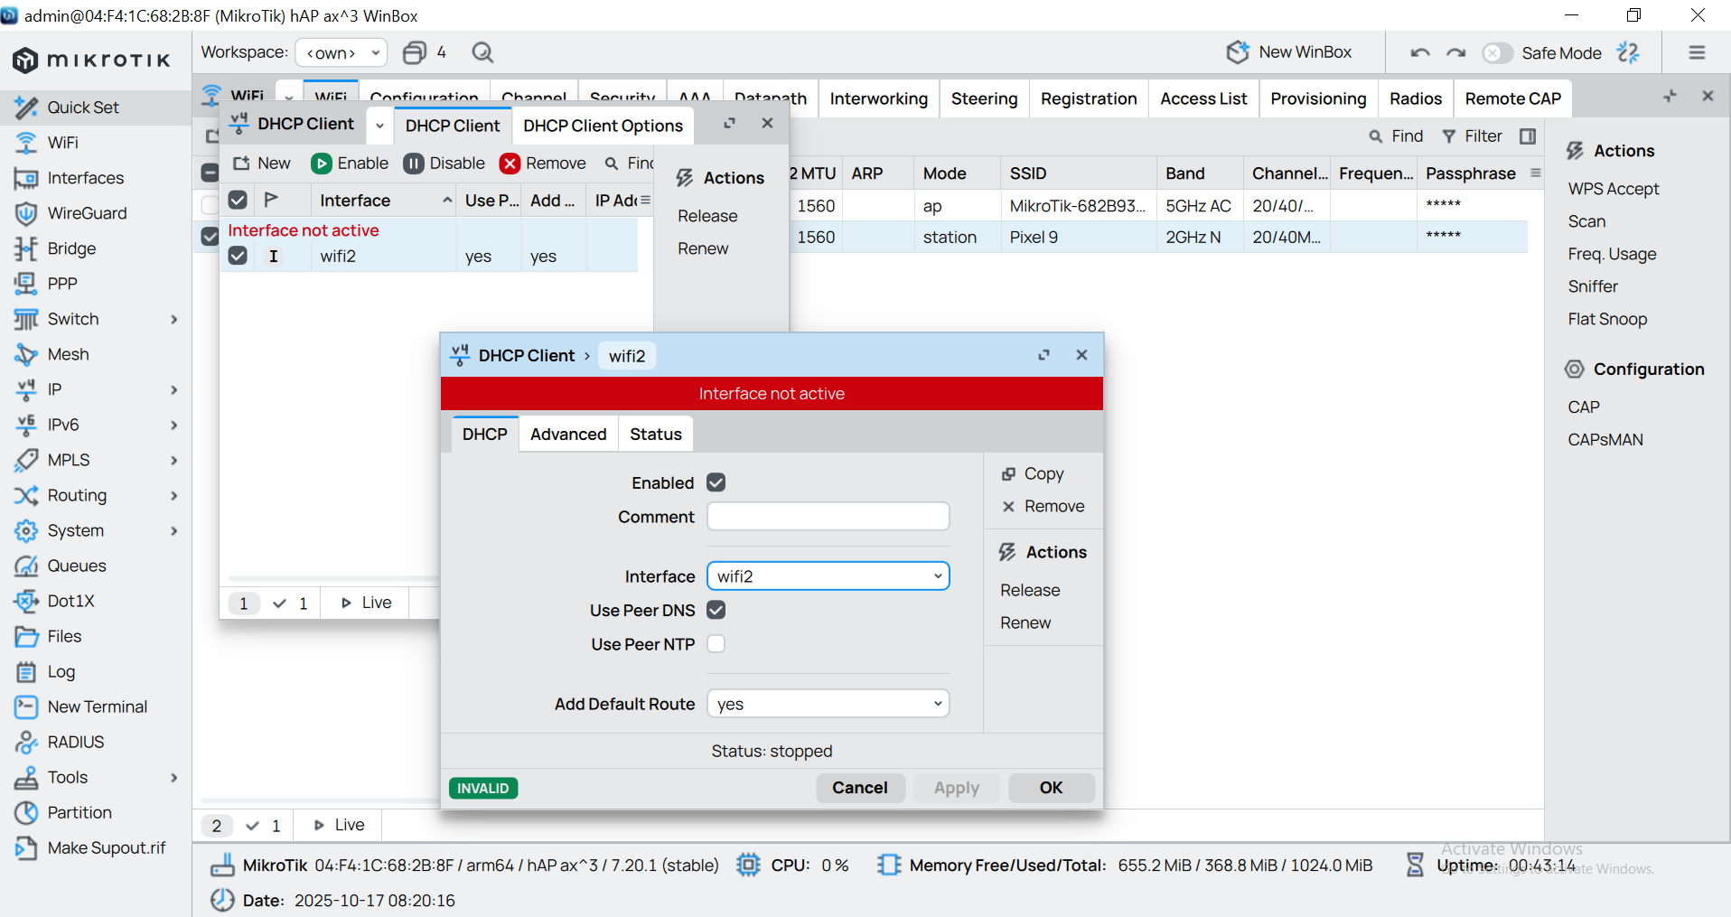Click Filter in the WiFi window

[1472, 136]
